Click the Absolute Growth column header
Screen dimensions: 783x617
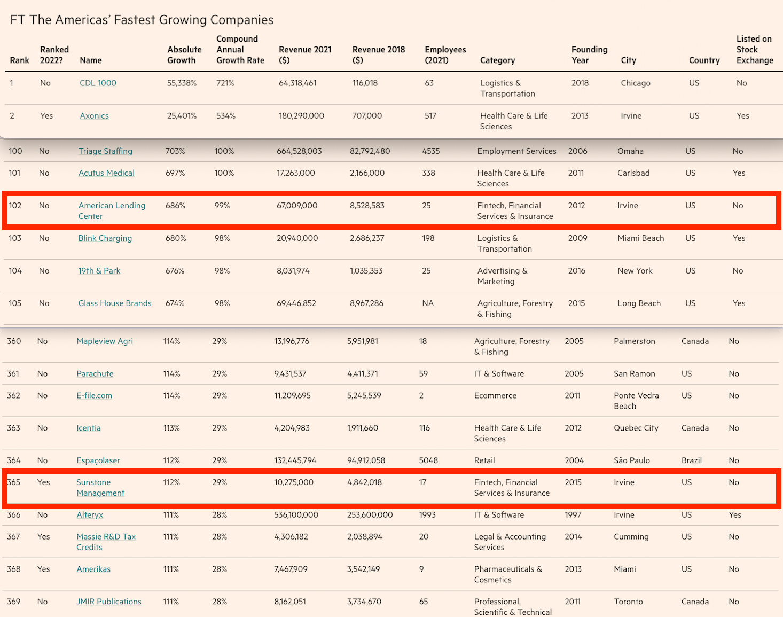click(184, 55)
